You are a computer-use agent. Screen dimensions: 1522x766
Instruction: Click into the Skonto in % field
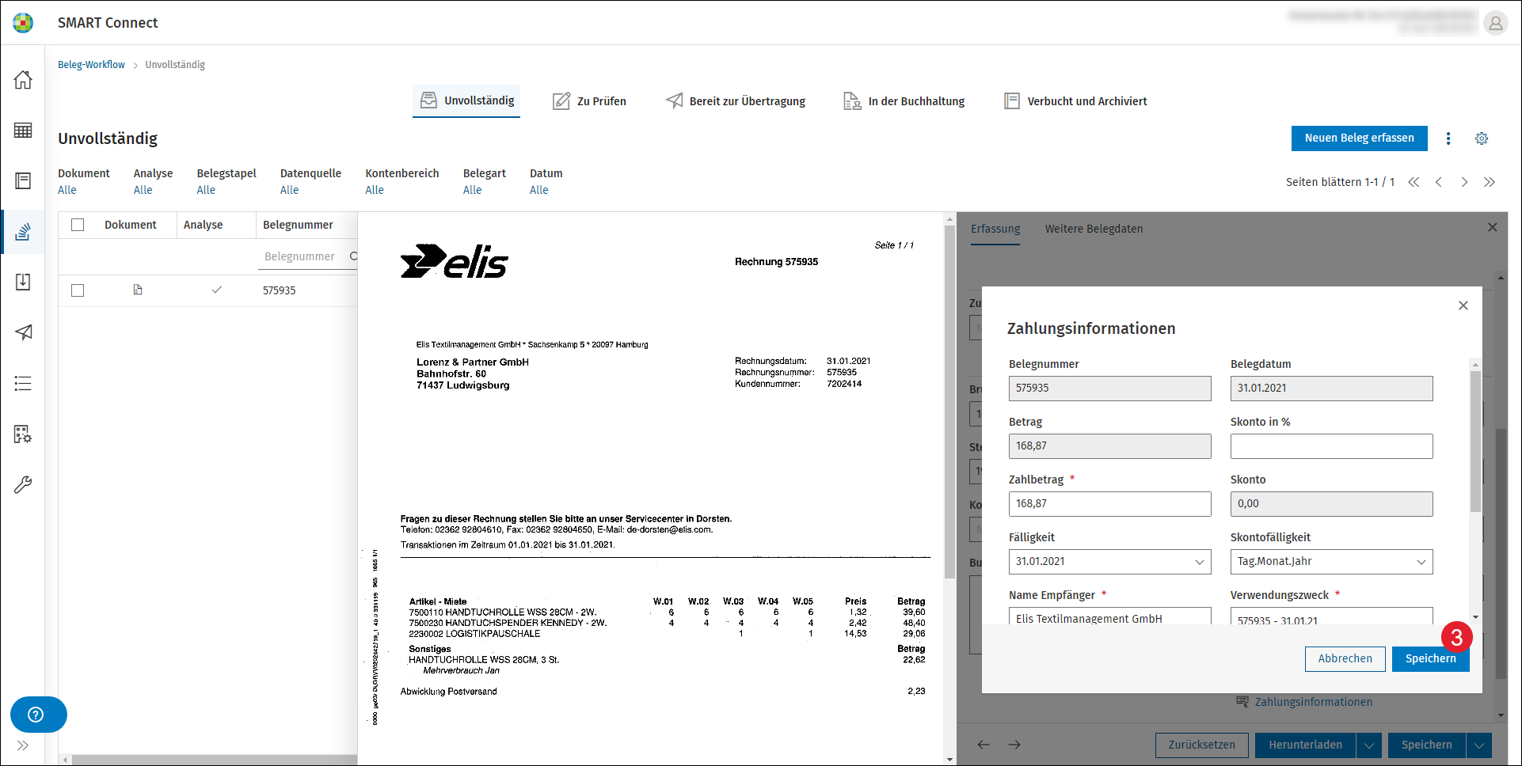[x=1331, y=446]
